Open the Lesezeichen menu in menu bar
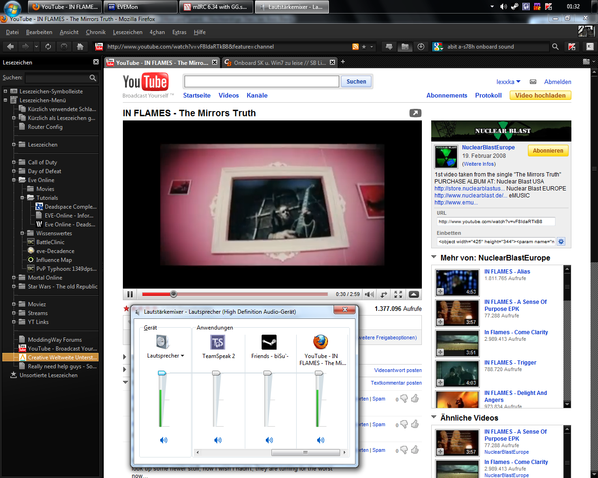 point(128,32)
